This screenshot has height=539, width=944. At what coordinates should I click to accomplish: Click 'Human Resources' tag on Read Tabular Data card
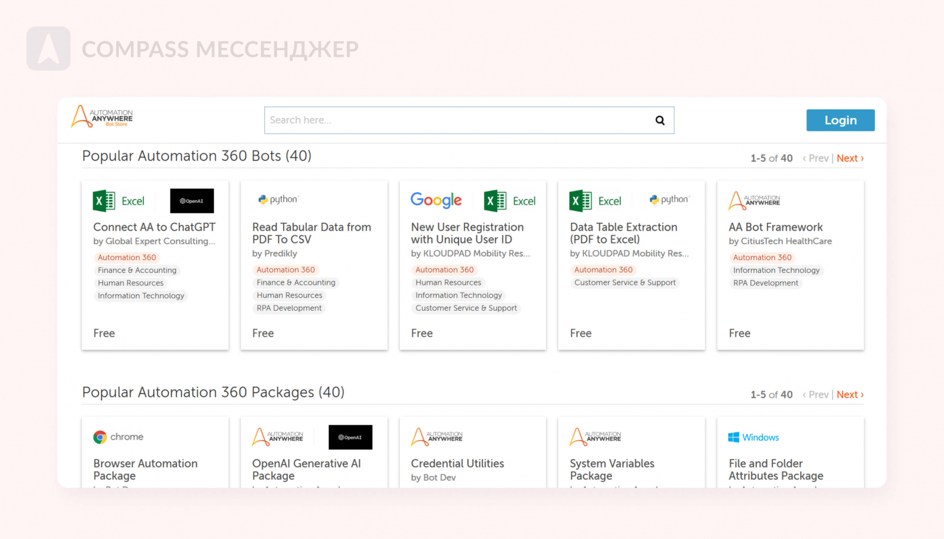tap(289, 295)
